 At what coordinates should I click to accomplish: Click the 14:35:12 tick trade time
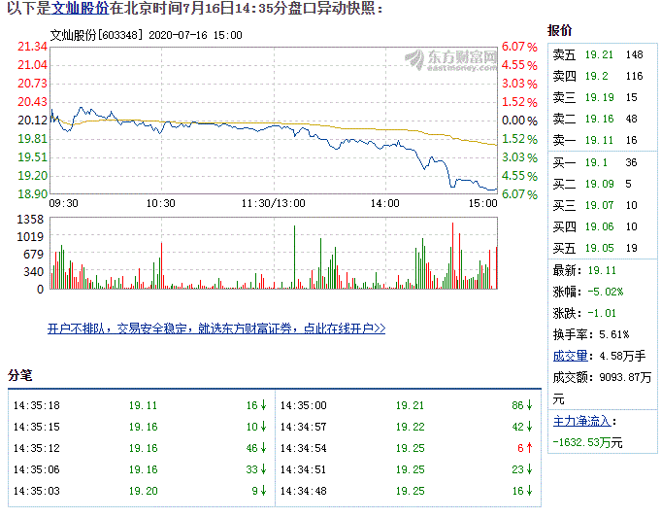(37, 448)
